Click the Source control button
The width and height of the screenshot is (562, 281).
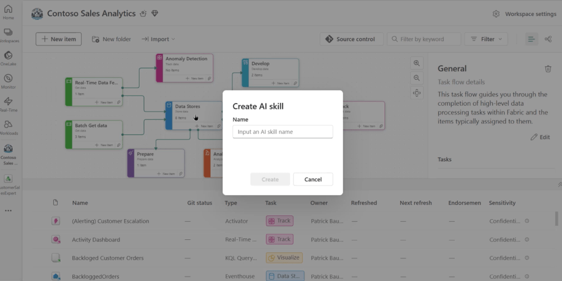[350, 39]
